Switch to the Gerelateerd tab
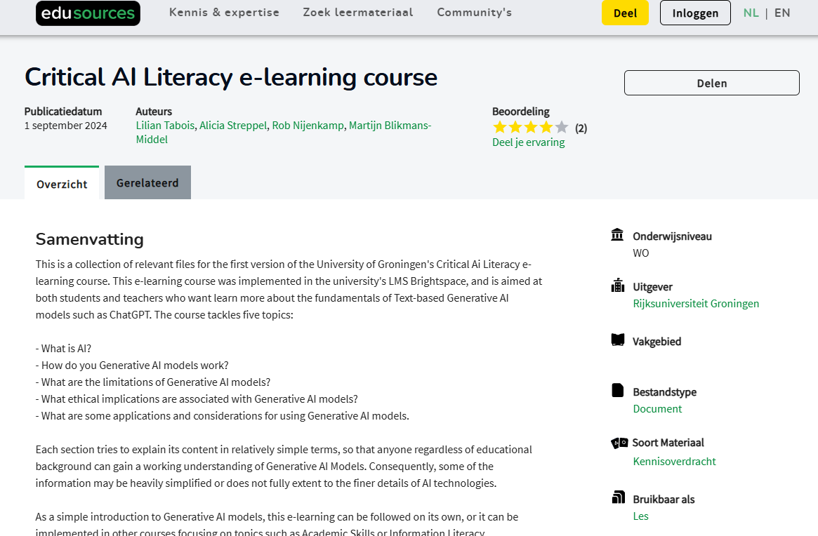This screenshot has width=818, height=536. (x=147, y=183)
